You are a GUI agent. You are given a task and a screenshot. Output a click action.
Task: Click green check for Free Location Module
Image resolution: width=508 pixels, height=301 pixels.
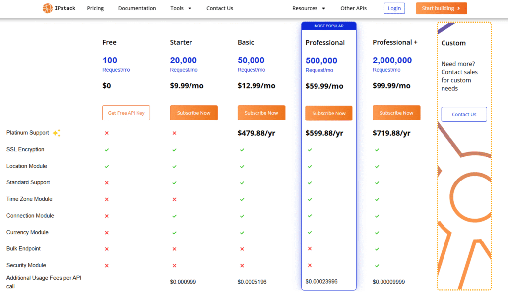107,166
